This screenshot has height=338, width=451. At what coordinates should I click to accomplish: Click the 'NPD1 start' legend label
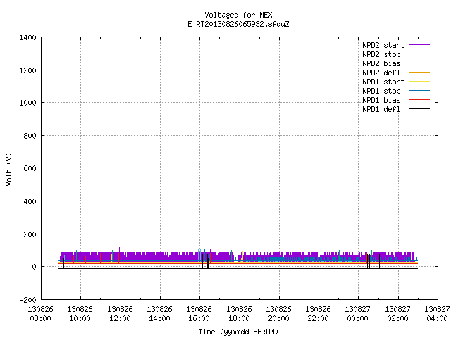click(383, 82)
